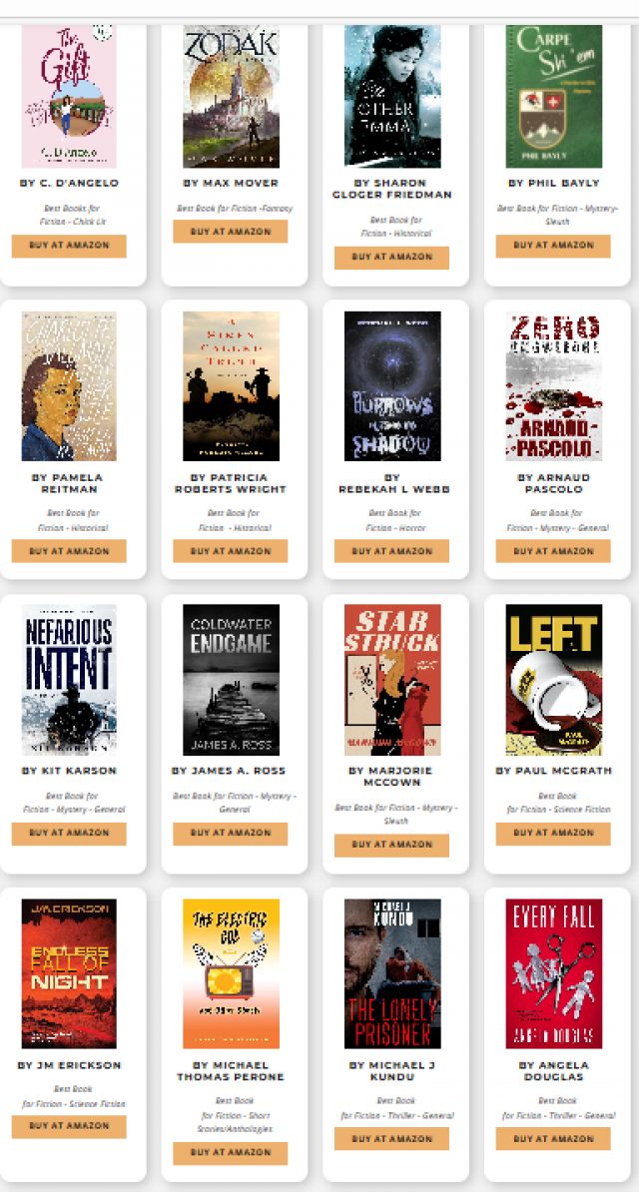The width and height of the screenshot is (639, 1192).
Task: Open the Coldwater Endgame cover image
Action: click(x=231, y=680)
